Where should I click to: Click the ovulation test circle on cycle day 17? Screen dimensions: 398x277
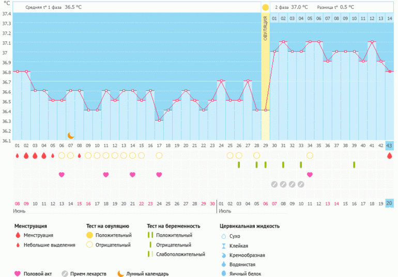click(159, 155)
